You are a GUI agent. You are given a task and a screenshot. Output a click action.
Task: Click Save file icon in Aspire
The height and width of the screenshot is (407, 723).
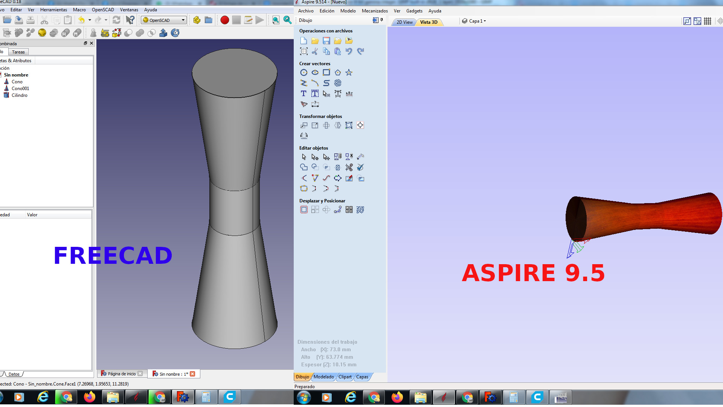326,41
